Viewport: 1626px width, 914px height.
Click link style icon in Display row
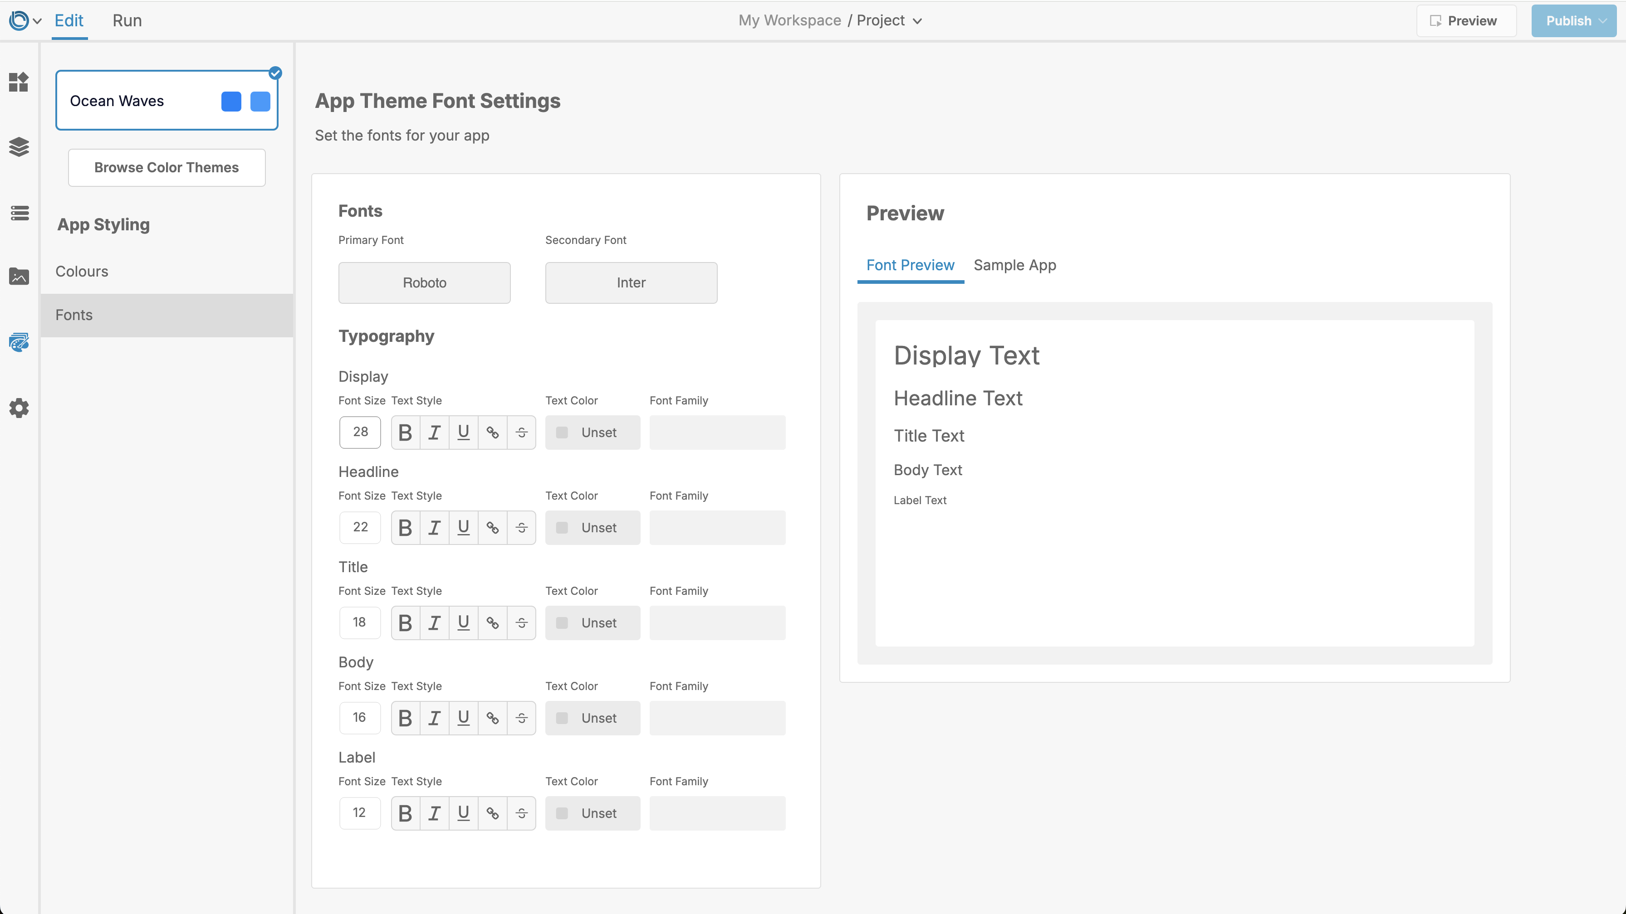[x=492, y=433]
